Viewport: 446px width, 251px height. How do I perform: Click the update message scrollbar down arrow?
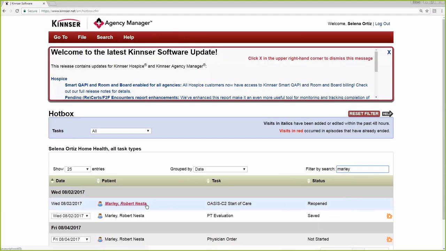click(376, 97)
